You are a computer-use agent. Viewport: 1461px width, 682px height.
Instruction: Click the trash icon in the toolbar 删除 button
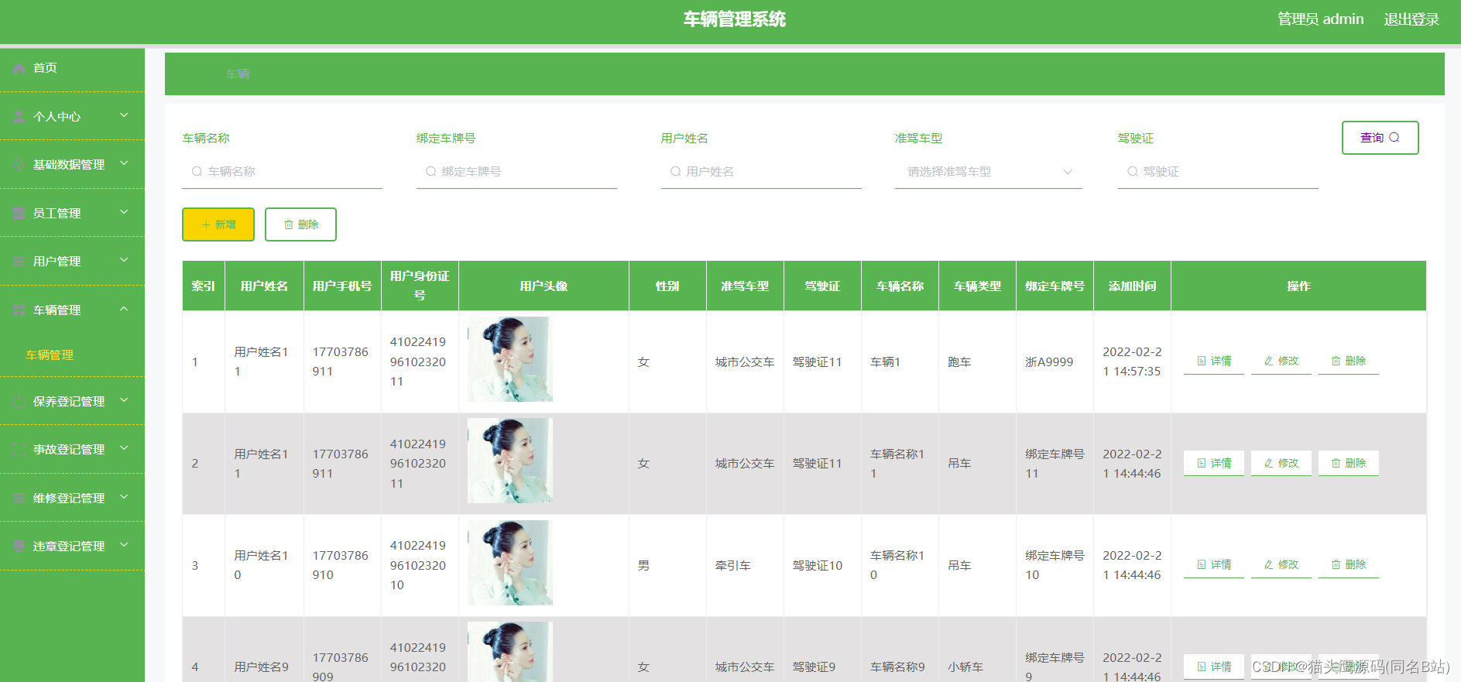289,224
